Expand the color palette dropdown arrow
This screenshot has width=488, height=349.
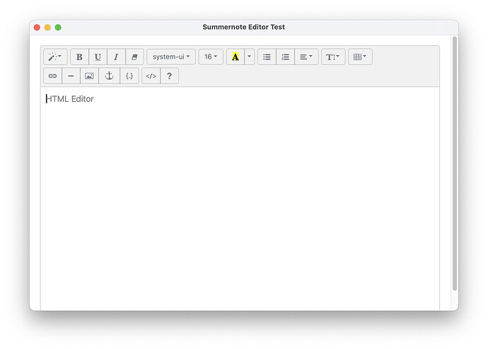[x=249, y=57]
